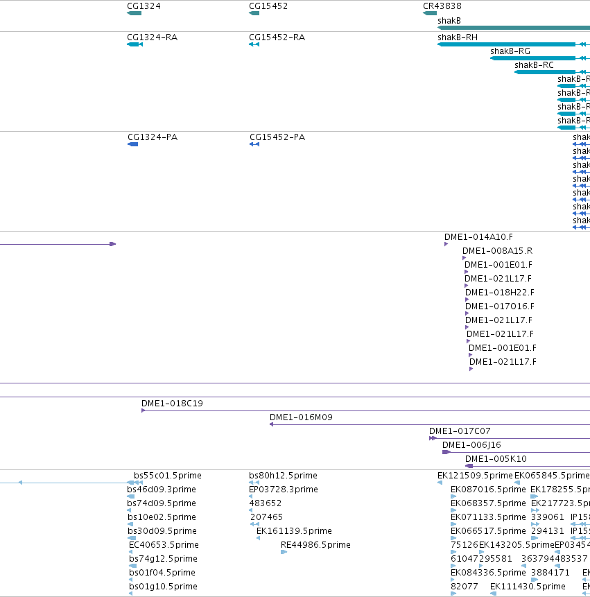Click the bs55c01.5prime EST label
590x597 pixels.
pos(168,476)
